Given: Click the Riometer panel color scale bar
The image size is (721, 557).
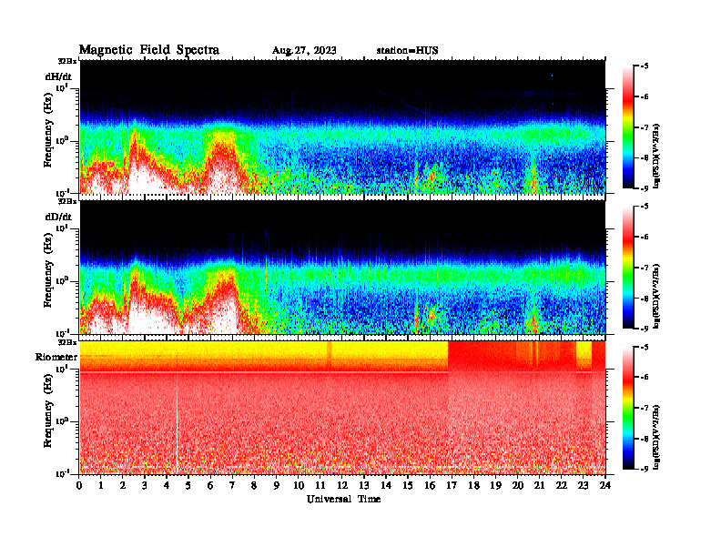Looking at the screenshot, I should click(x=628, y=408).
